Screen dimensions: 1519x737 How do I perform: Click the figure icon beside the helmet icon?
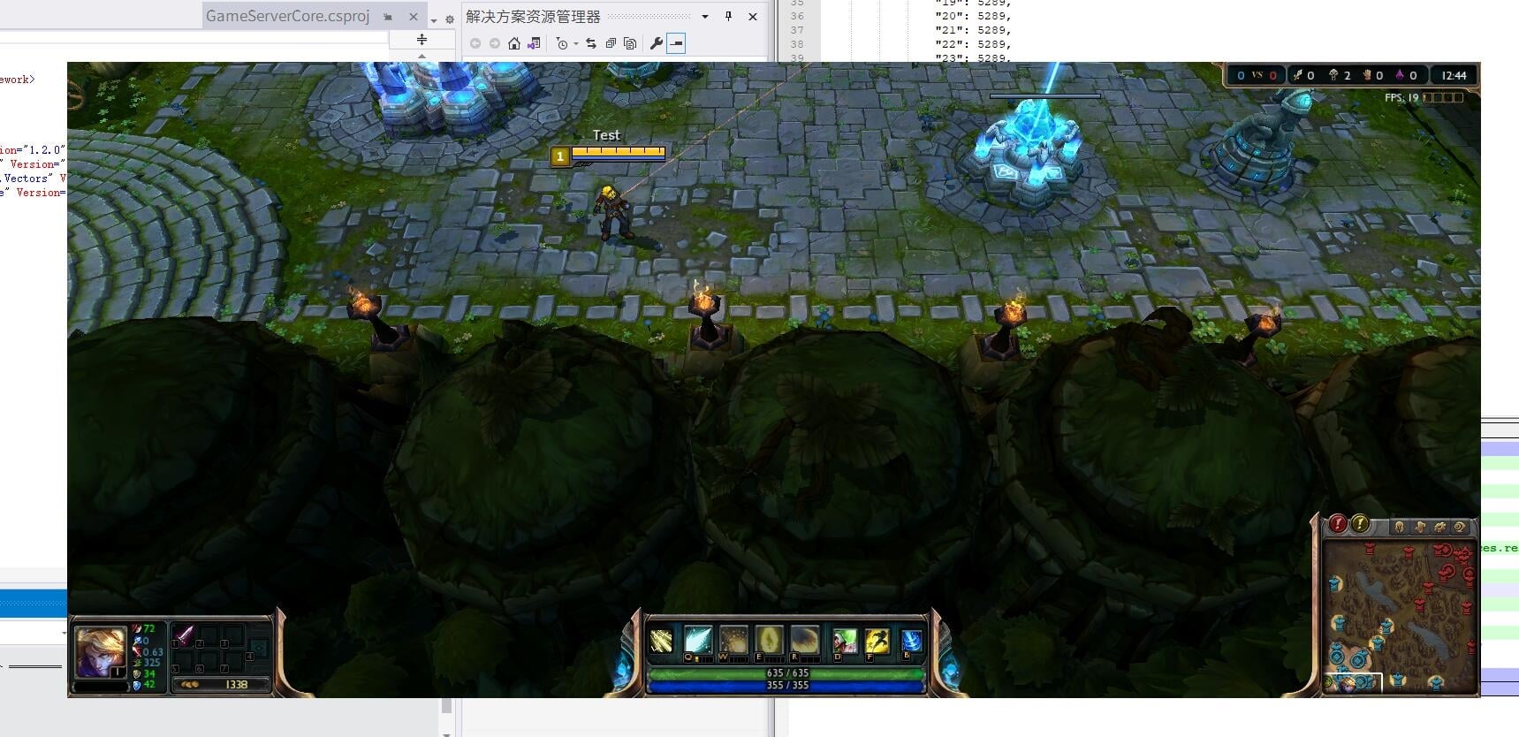point(1420,527)
